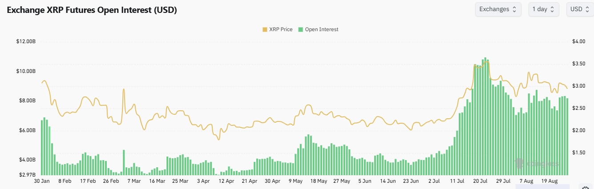Click the chart title heading
This screenshot has height=189, width=594.
92,10
